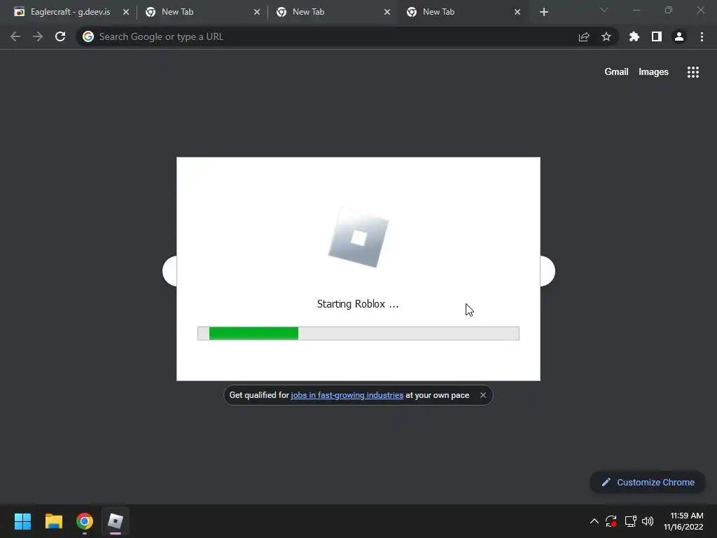Open the Windows Start menu
Image resolution: width=717 pixels, height=538 pixels.
pos(22,521)
